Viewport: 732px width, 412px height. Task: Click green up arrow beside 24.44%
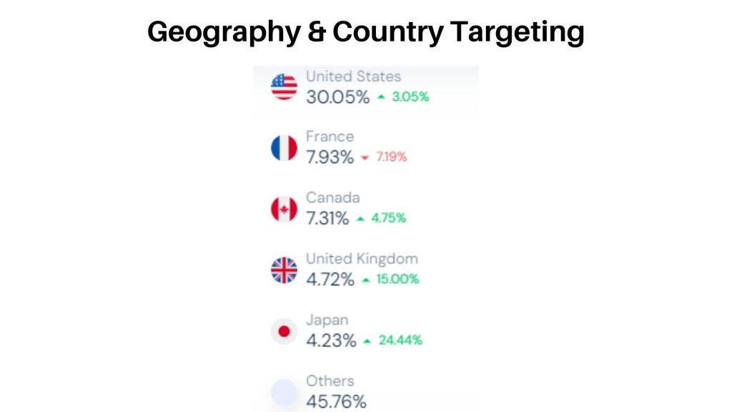pos(367,341)
